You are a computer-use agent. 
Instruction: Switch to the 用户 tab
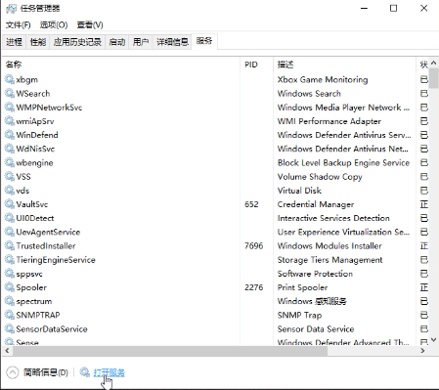141,42
